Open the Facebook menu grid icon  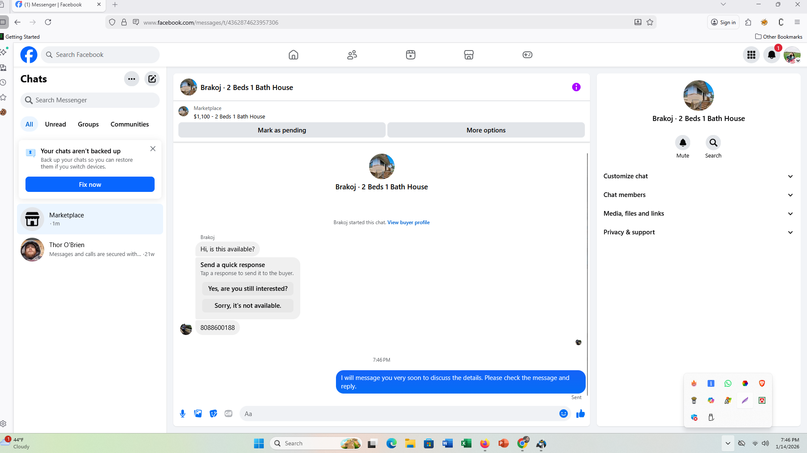coord(751,55)
